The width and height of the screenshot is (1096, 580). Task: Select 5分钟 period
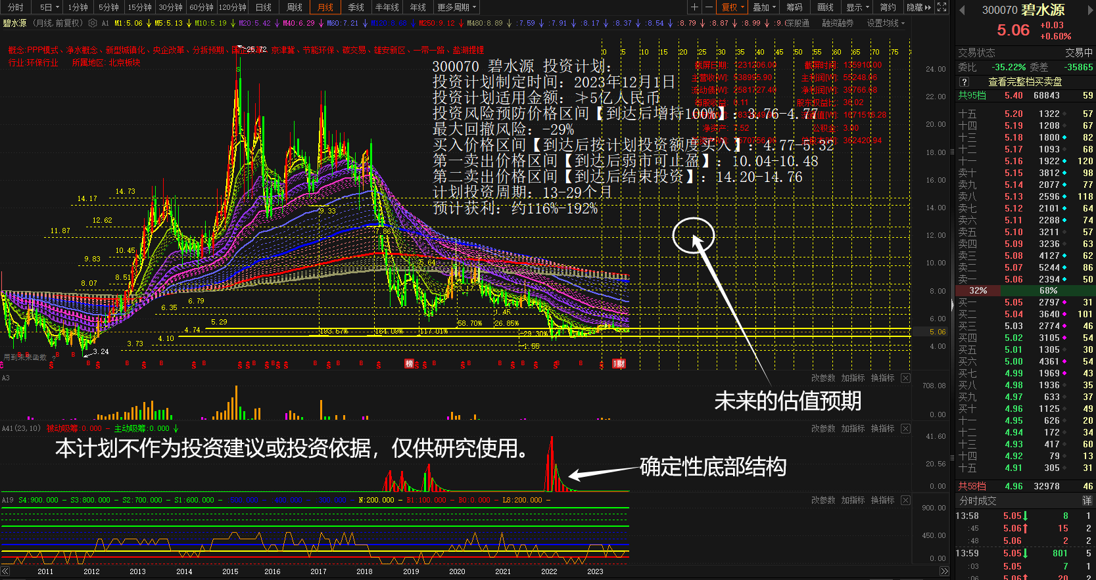pyautogui.click(x=108, y=7)
